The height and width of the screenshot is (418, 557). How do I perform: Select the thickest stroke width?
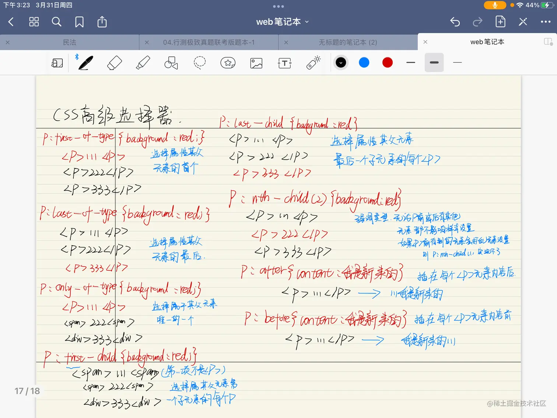pos(434,63)
